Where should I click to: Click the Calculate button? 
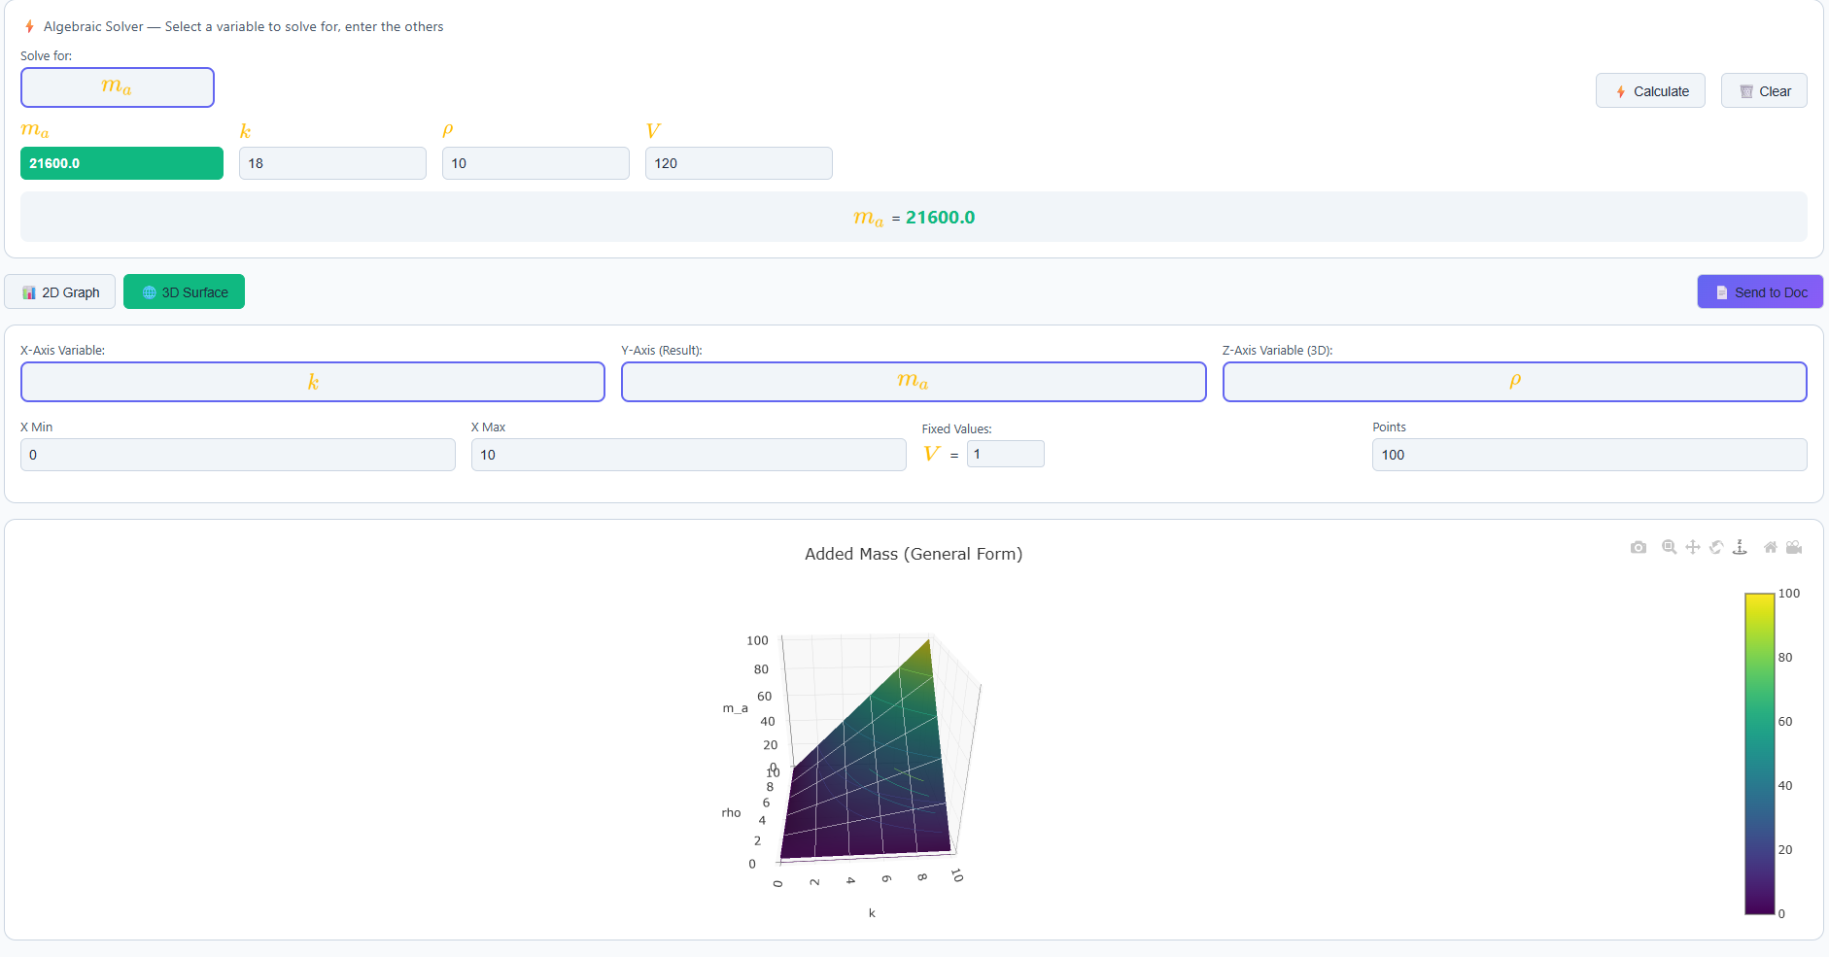[1650, 90]
